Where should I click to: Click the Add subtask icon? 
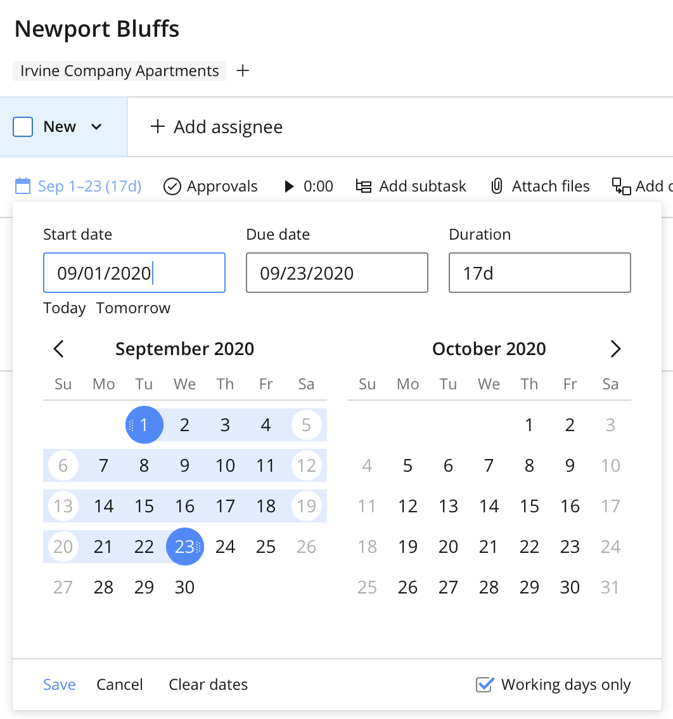pos(364,186)
